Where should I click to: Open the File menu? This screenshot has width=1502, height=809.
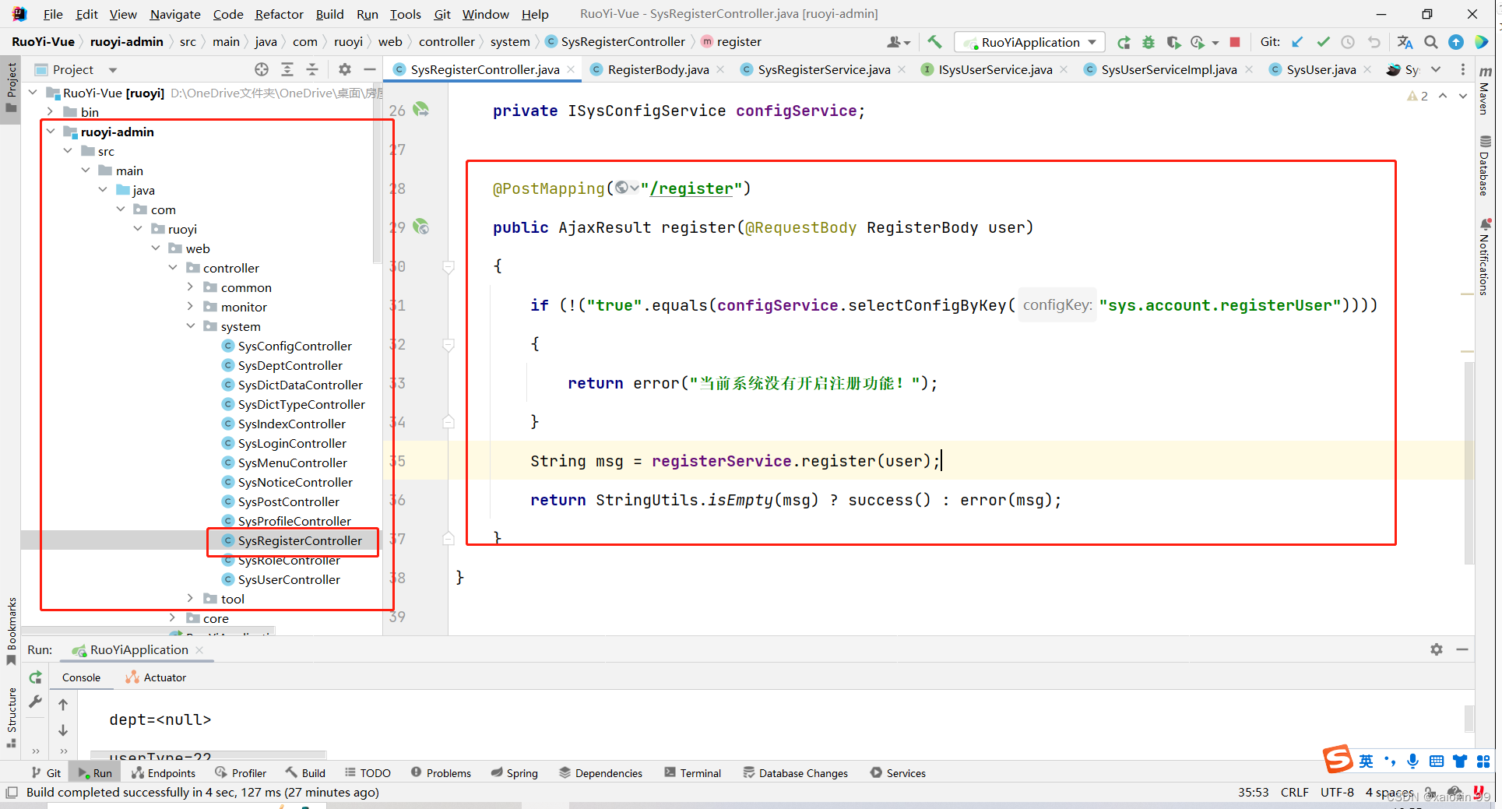tap(53, 14)
